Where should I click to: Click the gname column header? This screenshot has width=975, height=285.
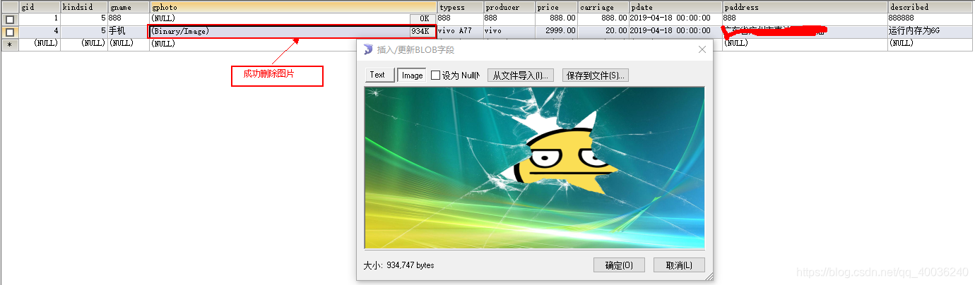(x=128, y=7)
